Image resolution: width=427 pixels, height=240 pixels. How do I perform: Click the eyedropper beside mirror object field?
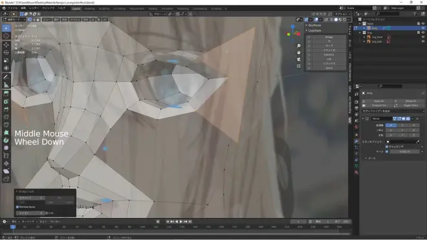point(418,142)
